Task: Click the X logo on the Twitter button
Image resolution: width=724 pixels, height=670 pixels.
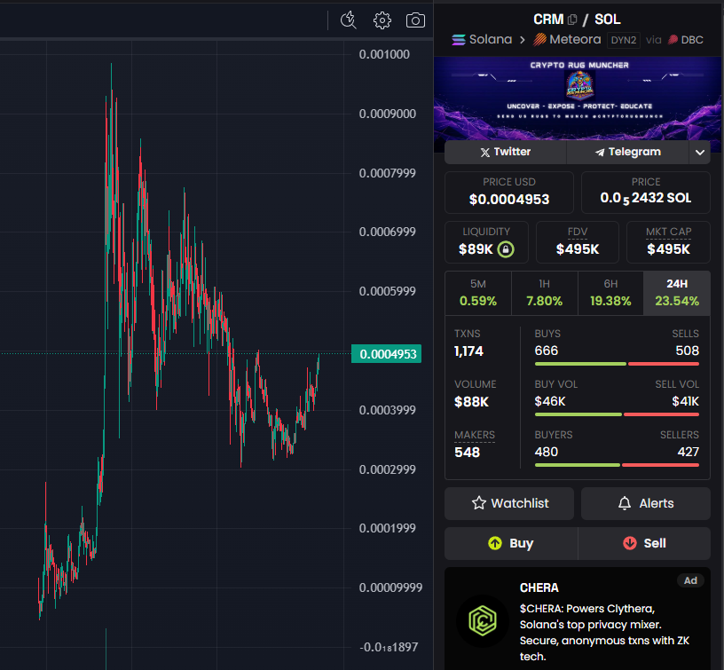Action: click(x=484, y=153)
